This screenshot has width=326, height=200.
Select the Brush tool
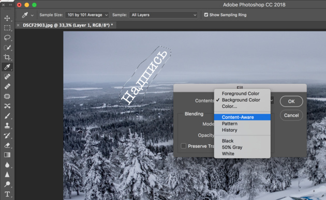(x=7, y=116)
